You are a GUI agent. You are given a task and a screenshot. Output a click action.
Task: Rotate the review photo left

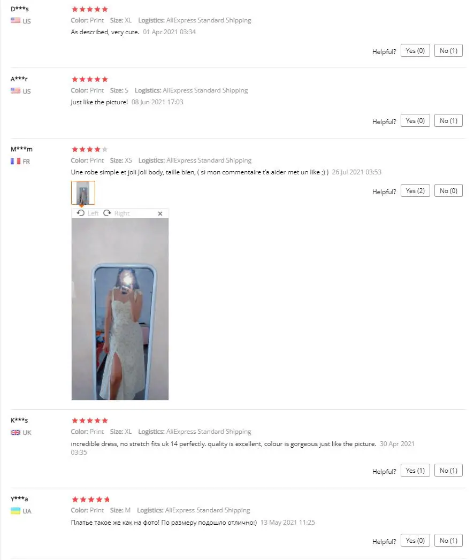tap(88, 213)
